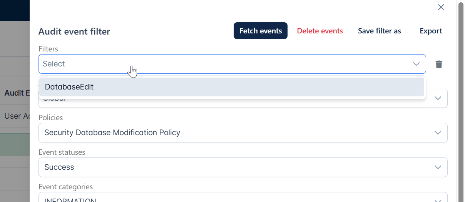Click the Fetch events button
This screenshot has height=202, width=465.
click(x=261, y=31)
